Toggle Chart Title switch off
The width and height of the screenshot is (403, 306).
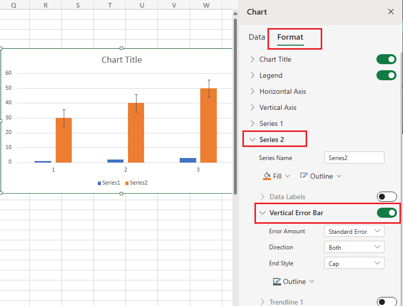point(386,59)
